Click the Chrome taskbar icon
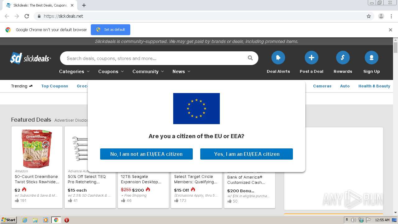Viewport: 398px width, 224px height. click(x=56, y=220)
